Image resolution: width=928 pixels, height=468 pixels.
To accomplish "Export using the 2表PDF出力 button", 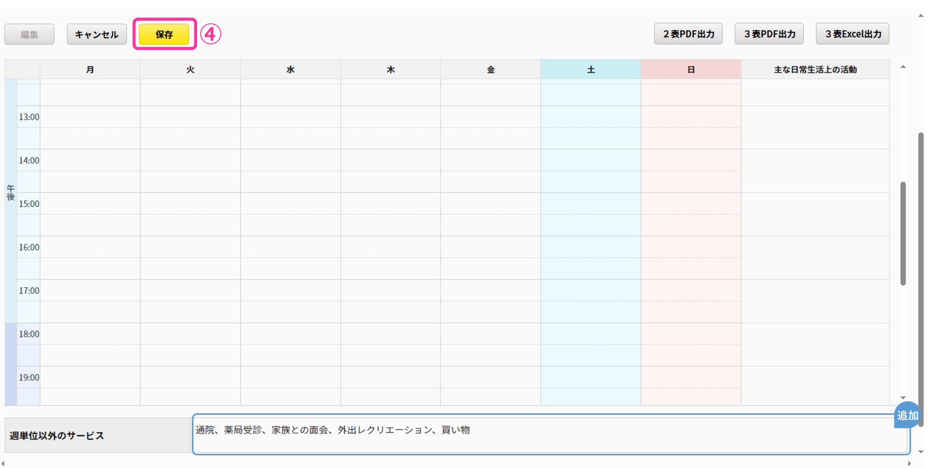I will coord(688,34).
